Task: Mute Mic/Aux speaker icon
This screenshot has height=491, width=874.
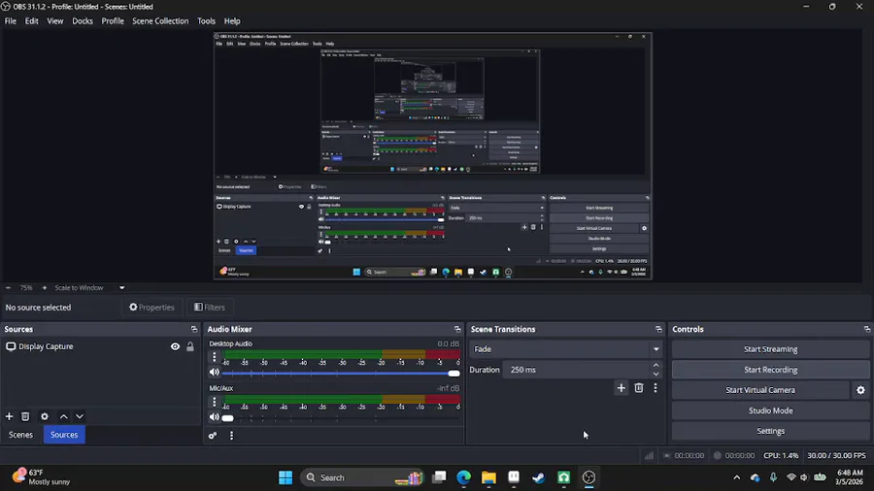Action: [x=214, y=417]
